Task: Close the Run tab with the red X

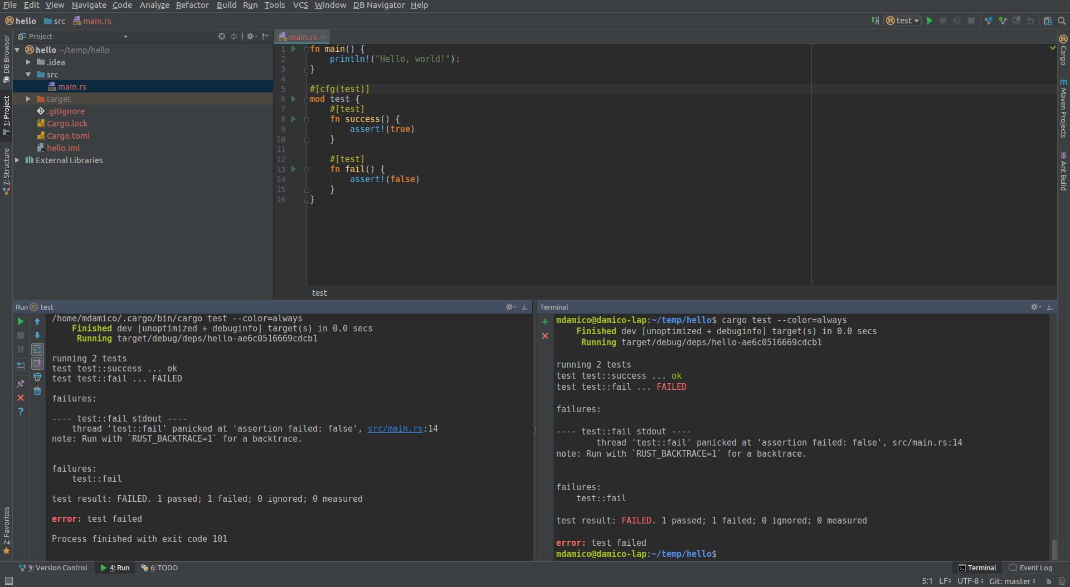Action: coord(21,398)
